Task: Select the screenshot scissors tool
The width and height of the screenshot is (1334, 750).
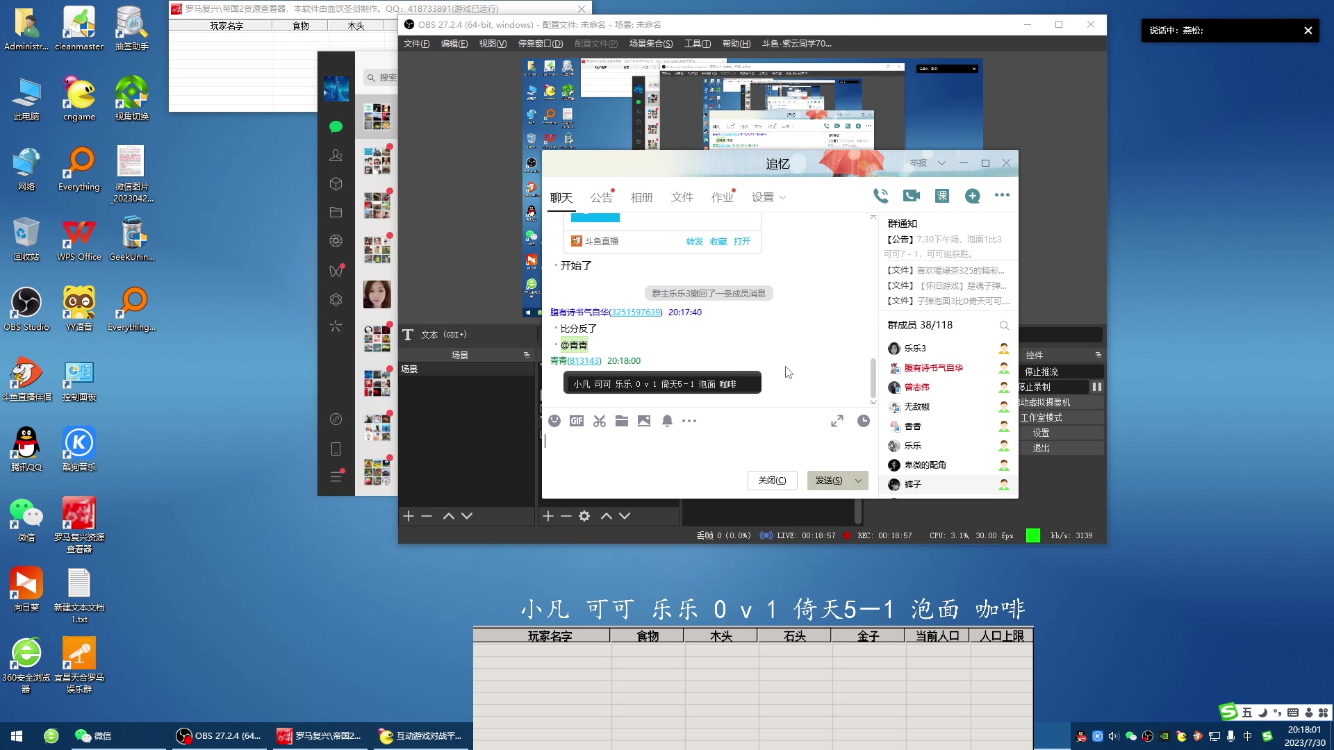Action: tap(599, 421)
